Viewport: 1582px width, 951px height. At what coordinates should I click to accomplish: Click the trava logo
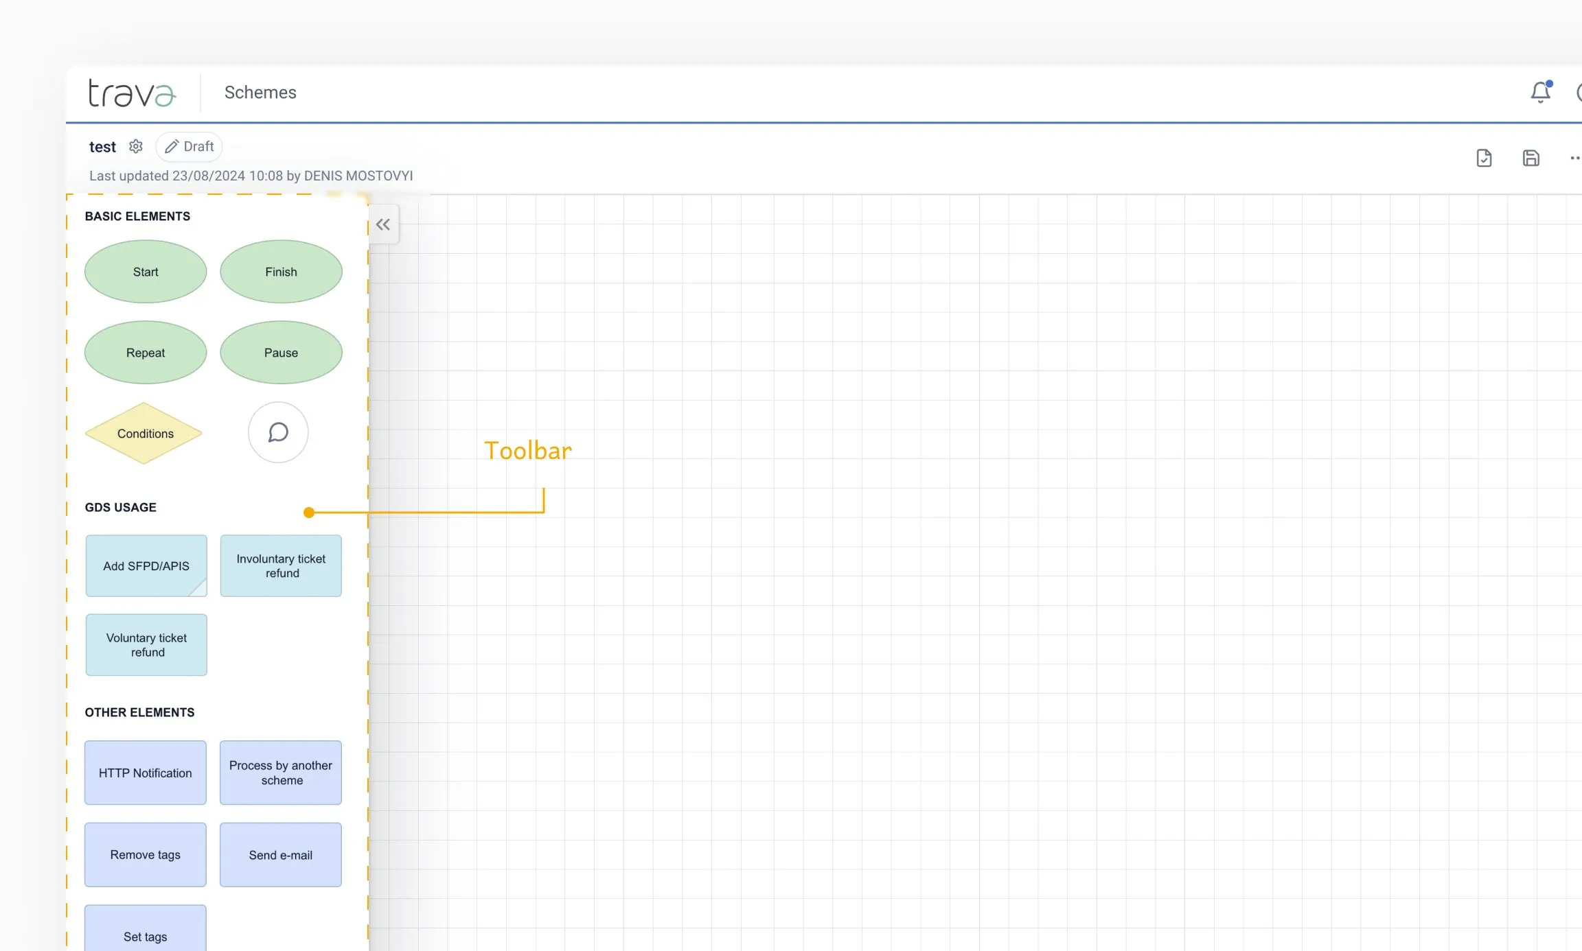pyautogui.click(x=132, y=93)
